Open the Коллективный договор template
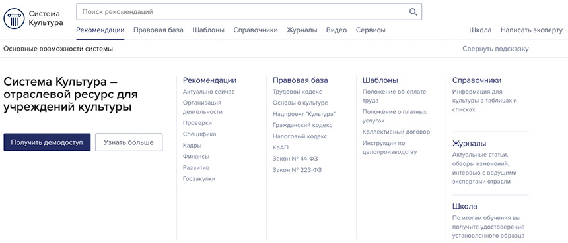 396,132
